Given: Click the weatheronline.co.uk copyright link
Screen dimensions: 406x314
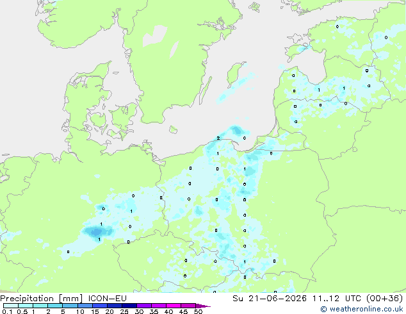Looking at the screenshot, I should point(362,309).
